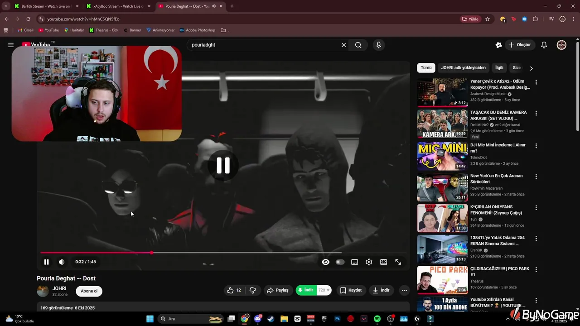The image size is (580, 326).
Task: Select the İlgili filter chip
Action: 499,68
